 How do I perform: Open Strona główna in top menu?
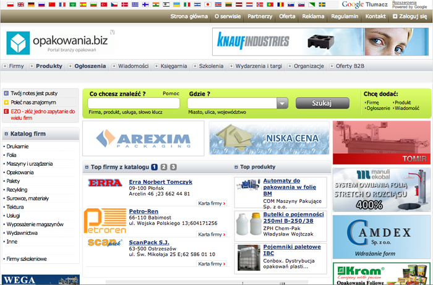189,16
